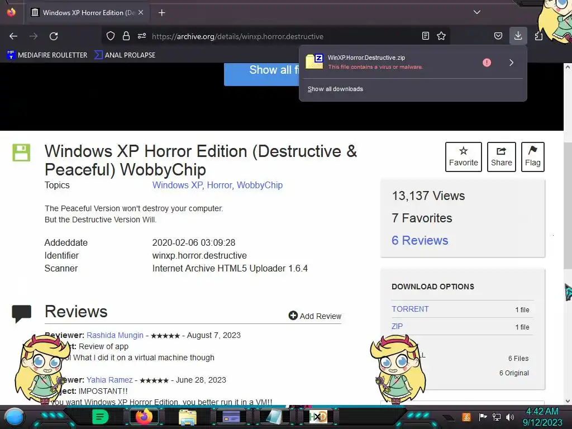Click the padlock site info icon

126,36
